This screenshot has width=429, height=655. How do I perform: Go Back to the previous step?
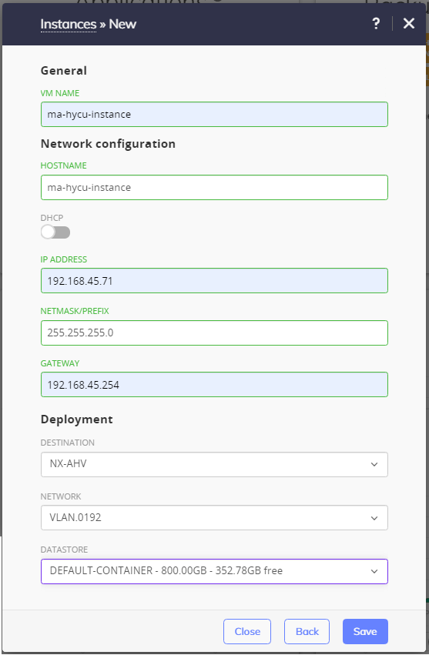[307, 631]
